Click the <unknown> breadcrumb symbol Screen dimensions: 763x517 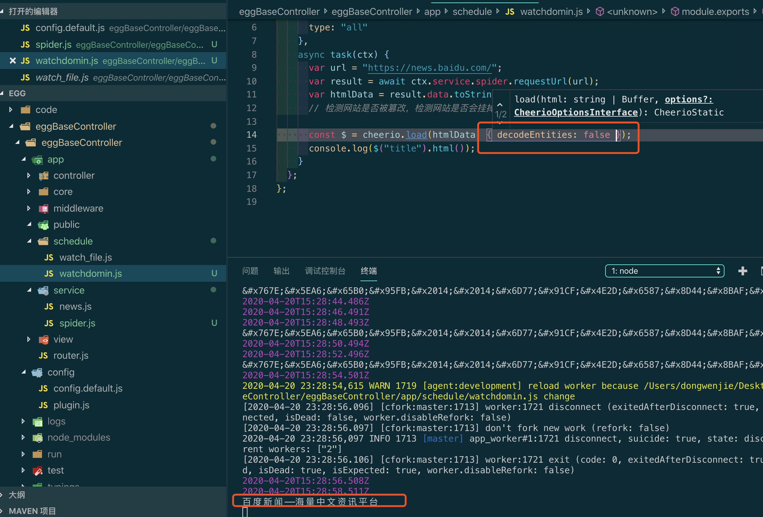coord(632,12)
